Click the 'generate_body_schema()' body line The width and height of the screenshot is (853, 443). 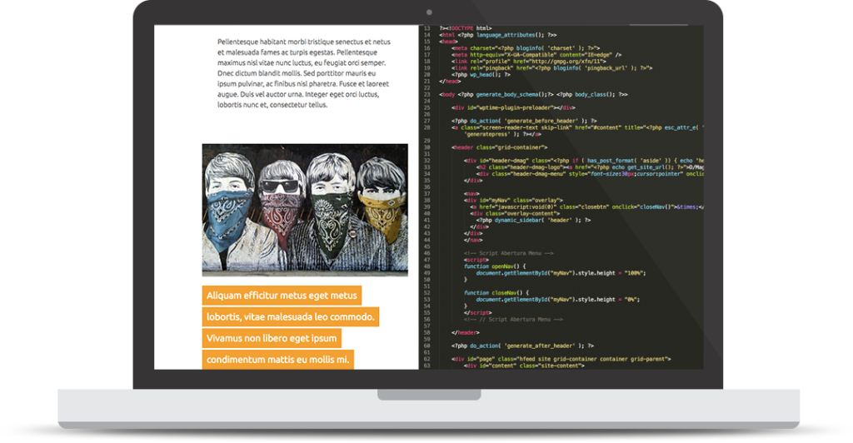coord(533,94)
